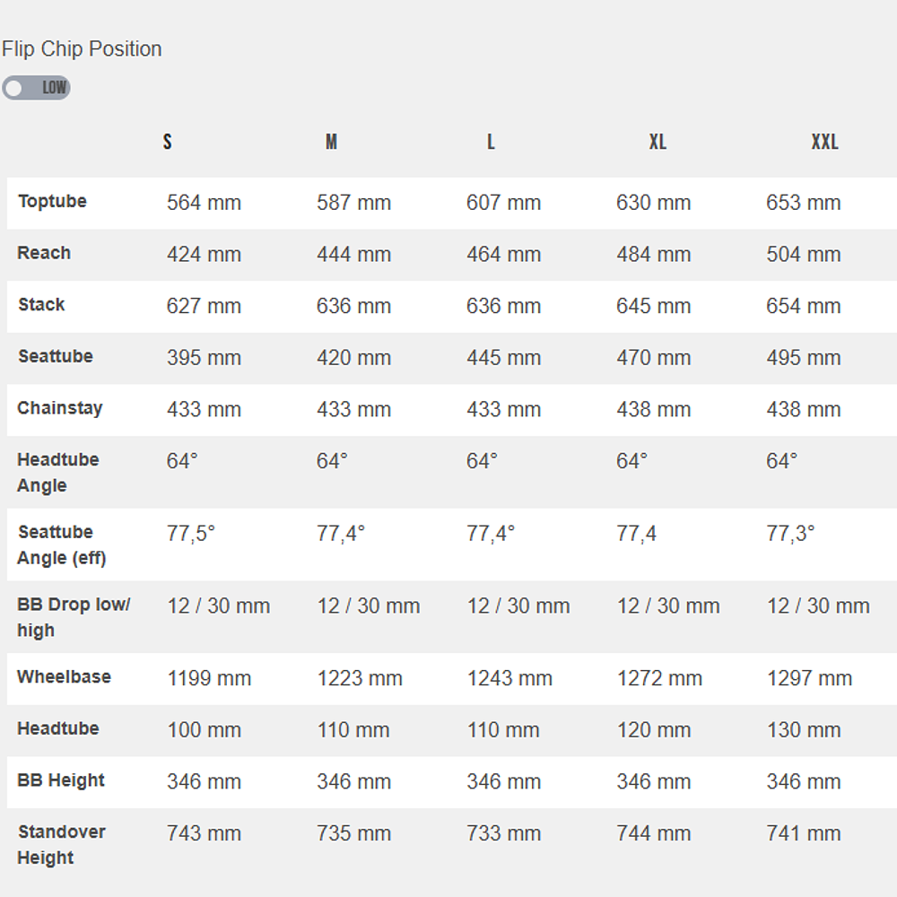Click the Chainstay row label
This screenshot has height=897, width=897.
point(60,408)
